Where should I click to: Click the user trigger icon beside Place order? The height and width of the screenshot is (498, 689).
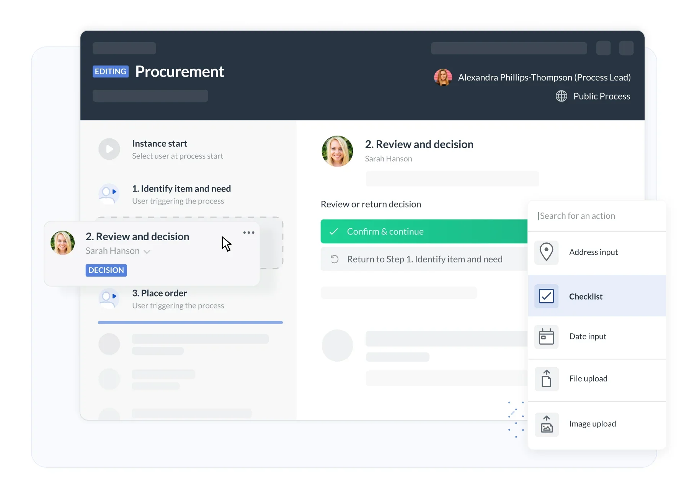click(x=109, y=298)
